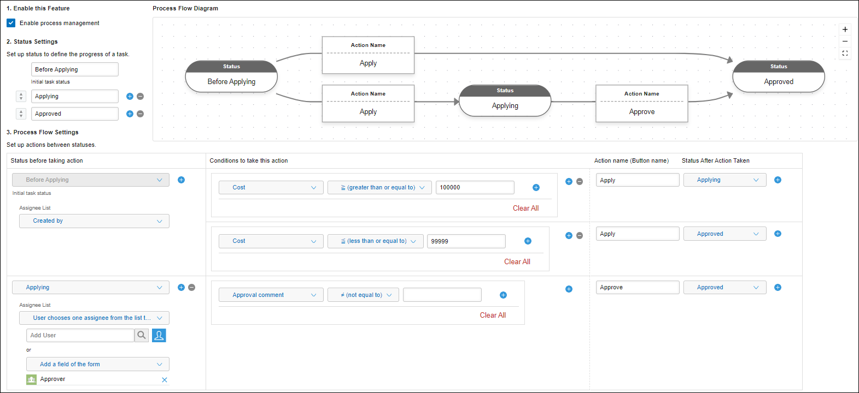Reorder the Applying status with its up-down handle
Viewport: 859px width, 393px height.
pyautogui.click(x=21, y=96)
